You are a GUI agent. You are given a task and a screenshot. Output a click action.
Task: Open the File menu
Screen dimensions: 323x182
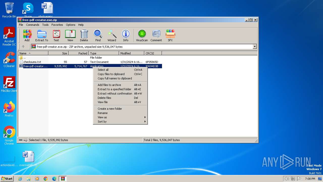tap(21, 25)
